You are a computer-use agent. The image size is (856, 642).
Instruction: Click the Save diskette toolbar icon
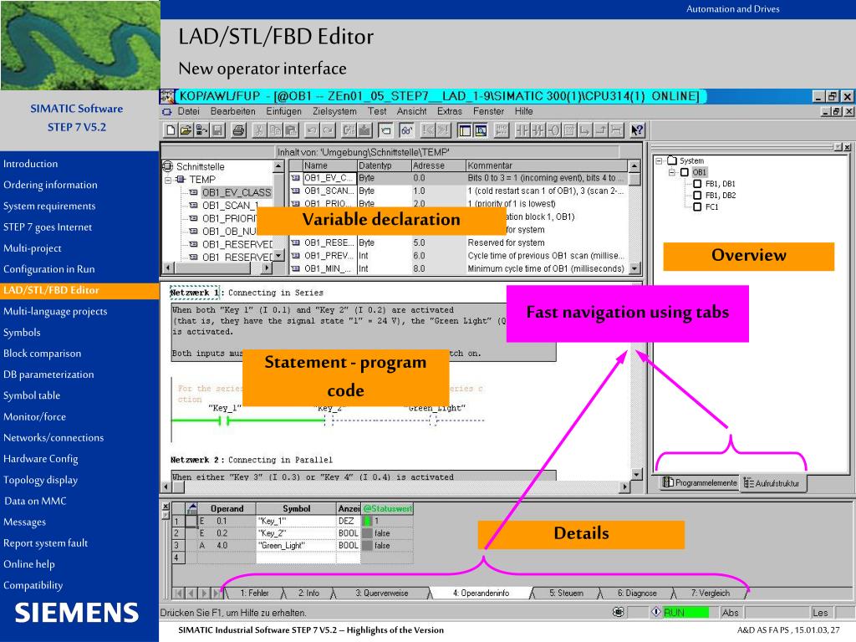[x=217, y=130]
